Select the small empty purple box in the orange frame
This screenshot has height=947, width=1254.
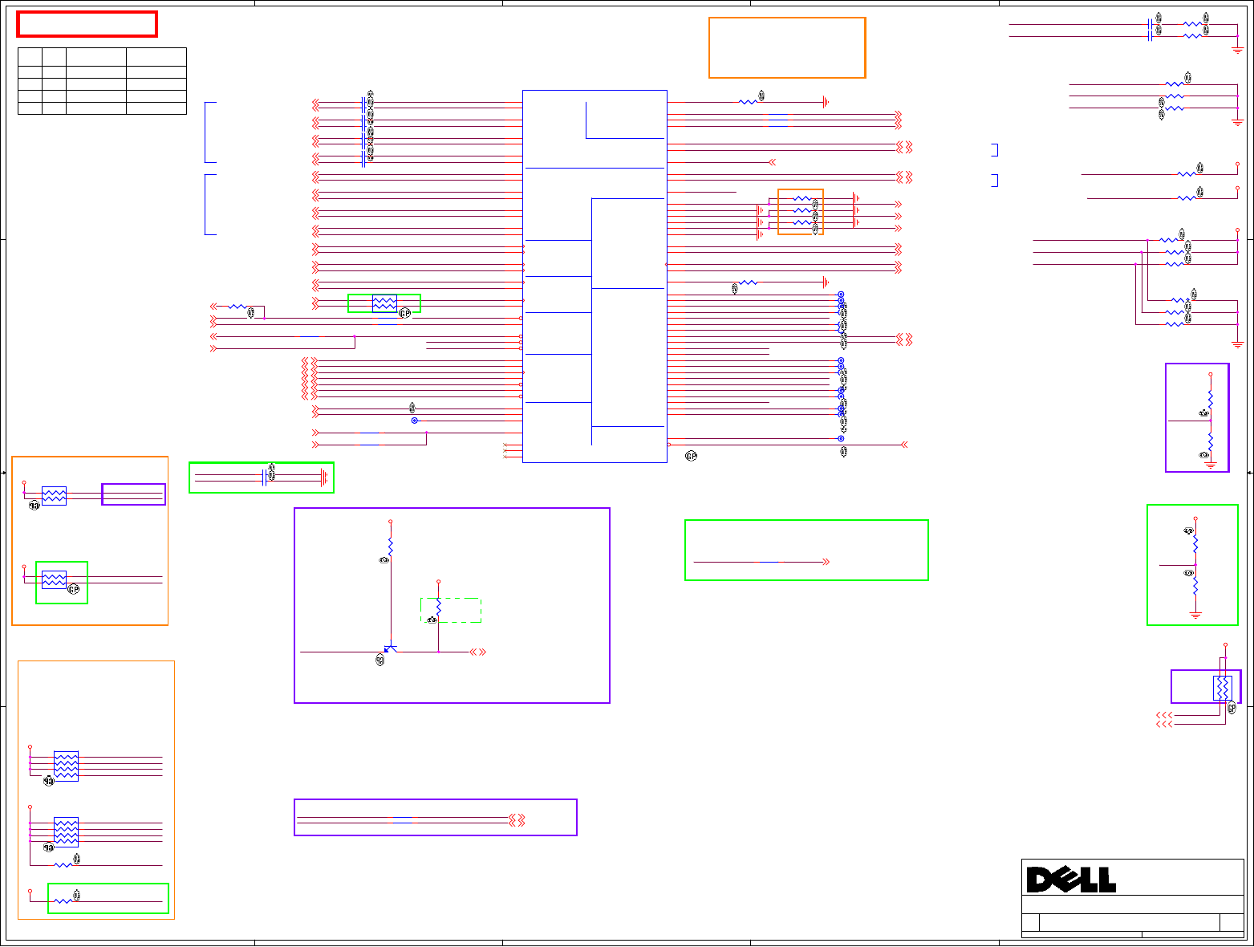(133, 494)
